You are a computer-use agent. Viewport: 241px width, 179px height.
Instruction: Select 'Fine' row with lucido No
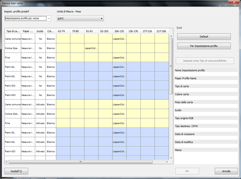(x=87, y=57)
